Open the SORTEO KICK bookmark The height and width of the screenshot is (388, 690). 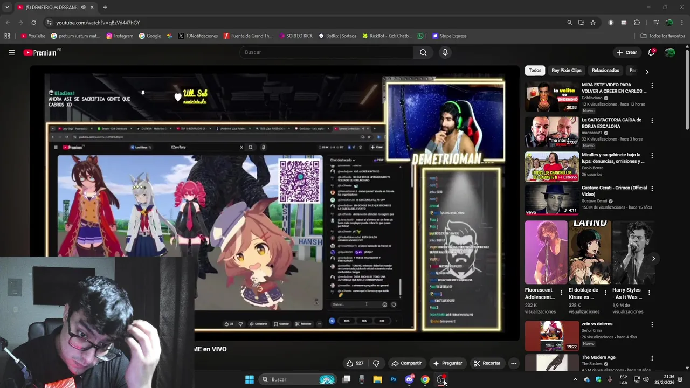point(296,36)
